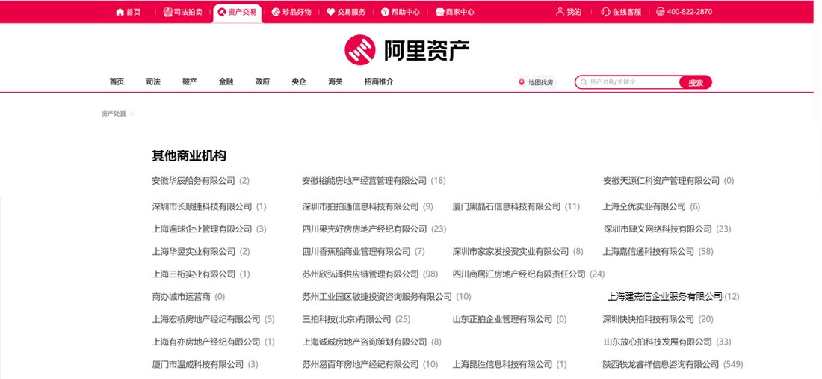This screenshot has height=379, width=822.
Task: Open 上海遍球企业管理有限公司
Action: pos(203,229)
